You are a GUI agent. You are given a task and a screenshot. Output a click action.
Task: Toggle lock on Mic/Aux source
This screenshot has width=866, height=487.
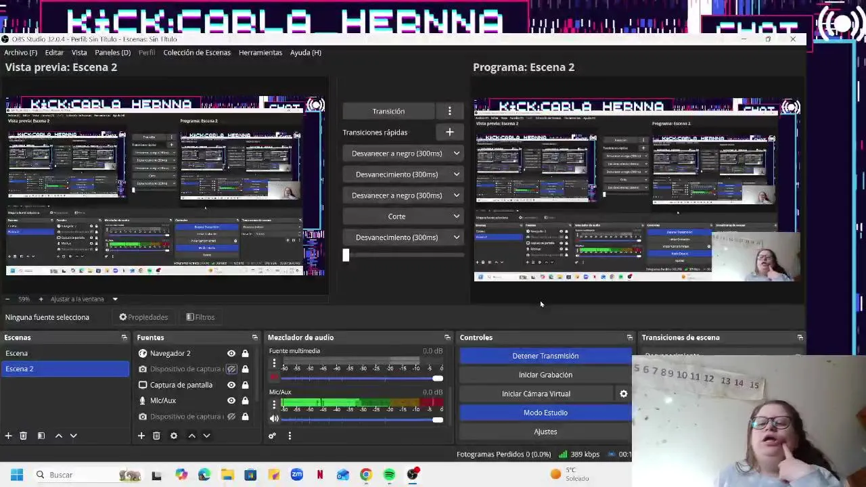click(245, 400)
